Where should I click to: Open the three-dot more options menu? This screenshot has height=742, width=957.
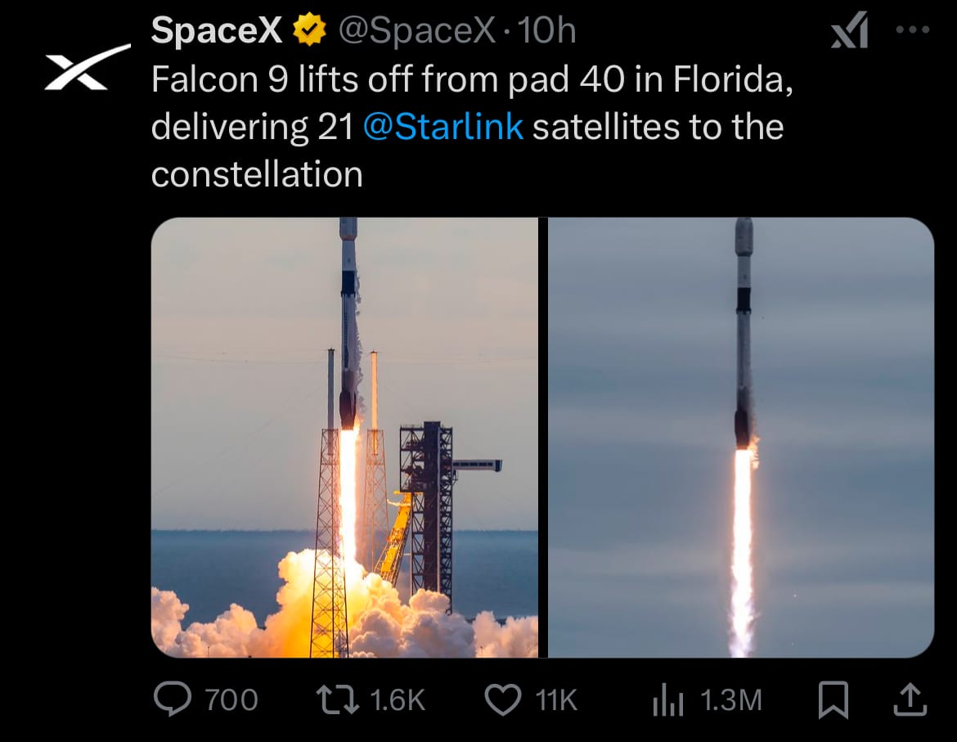pyautogui.click(x=913, y=29)
